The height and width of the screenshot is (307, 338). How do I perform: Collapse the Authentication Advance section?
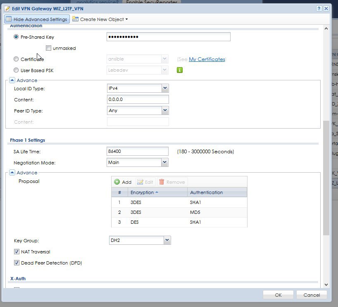click(x=12, y=80)
